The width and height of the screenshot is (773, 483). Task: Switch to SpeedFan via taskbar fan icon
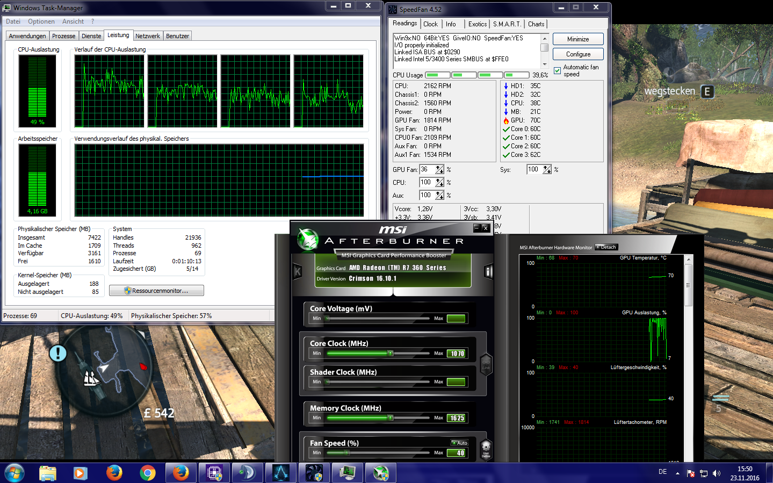[314, 473]
